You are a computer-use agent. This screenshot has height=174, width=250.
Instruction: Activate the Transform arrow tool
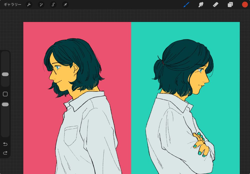click(x=65, y=5)
